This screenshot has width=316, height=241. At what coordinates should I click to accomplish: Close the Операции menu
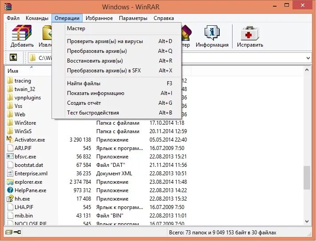(x=67, y=18)
